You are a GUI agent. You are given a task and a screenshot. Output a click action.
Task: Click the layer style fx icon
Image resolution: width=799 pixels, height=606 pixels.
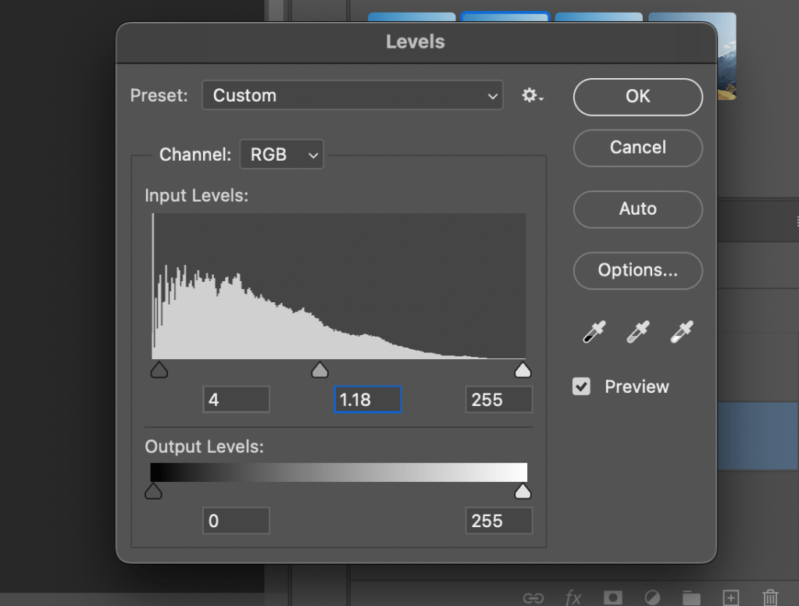(x=573, y=597)
